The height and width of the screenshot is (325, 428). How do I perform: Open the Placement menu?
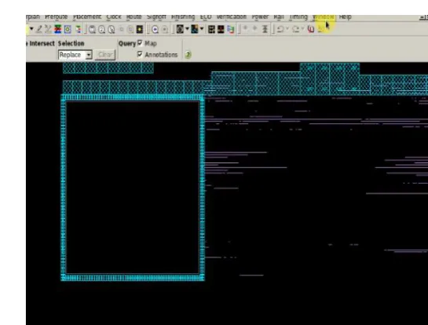pos(87,17)
